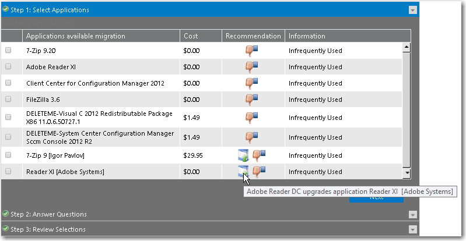Click scrollbar down arrow in applications list

pos(407,173)
